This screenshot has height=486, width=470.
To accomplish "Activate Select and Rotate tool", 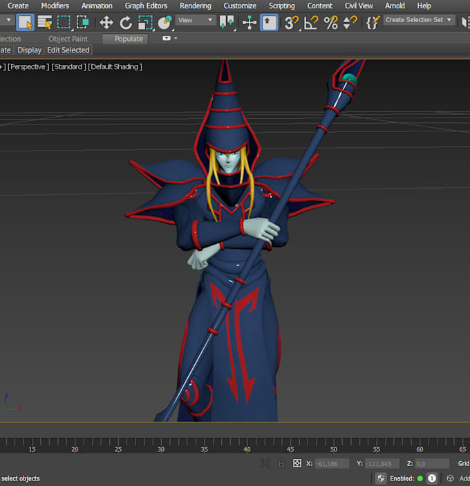I will tap(126, 23).
